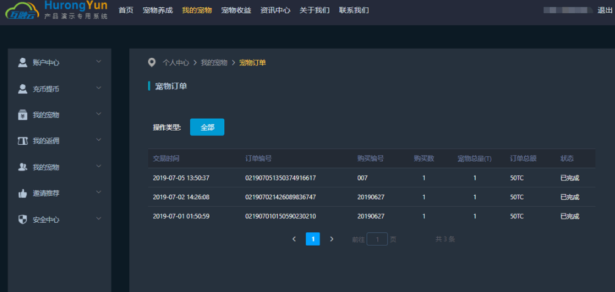Image resolution: width=615 pixels, height=292 pixels.
Task: Click 退出 to log out
Action: tap(605, 10)
